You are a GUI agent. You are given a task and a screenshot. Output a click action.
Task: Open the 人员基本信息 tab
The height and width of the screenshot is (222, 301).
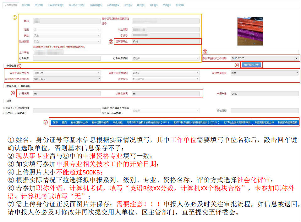tap(11, 5)
